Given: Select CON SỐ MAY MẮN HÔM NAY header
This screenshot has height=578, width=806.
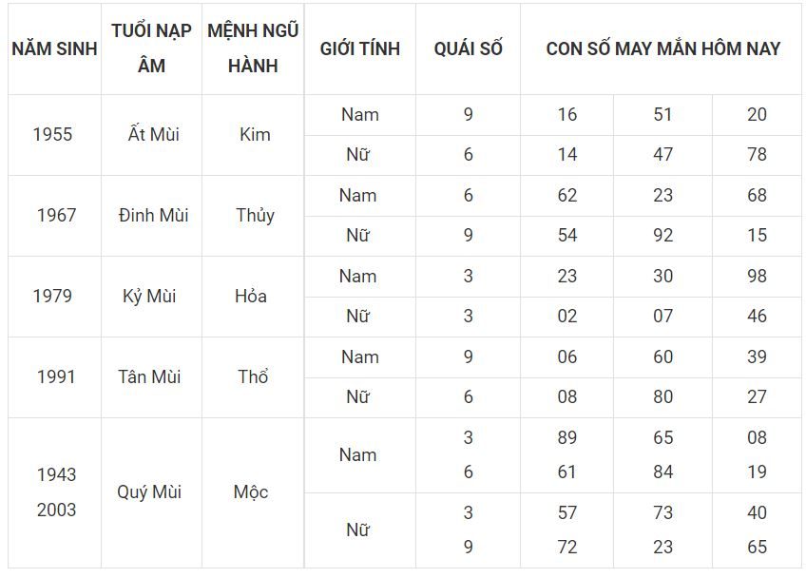Looking at the screenshot, I should pos(662,48).
